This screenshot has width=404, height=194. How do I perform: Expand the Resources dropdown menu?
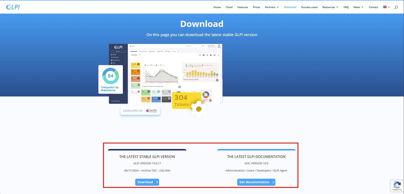tap(330, 7)
